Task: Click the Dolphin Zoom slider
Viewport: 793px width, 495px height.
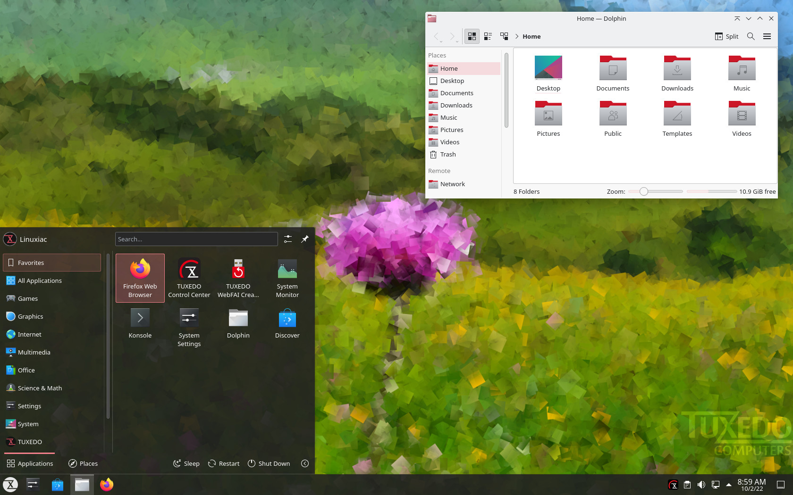Action: click(656, 191)
